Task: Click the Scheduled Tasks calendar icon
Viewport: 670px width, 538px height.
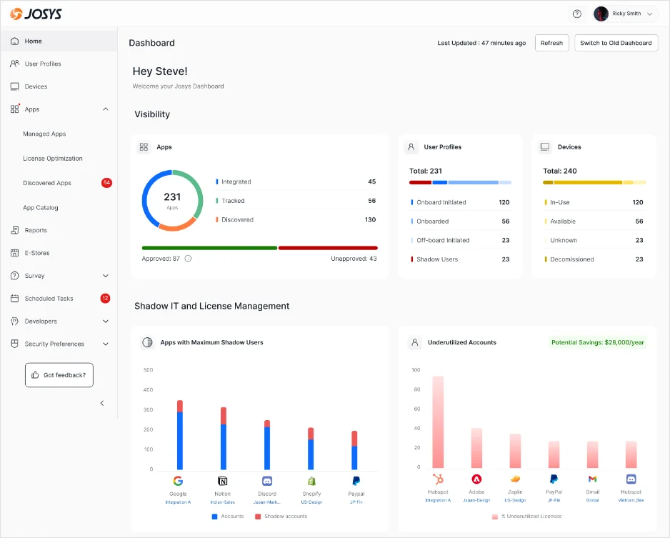Action: tap(14, 298)
